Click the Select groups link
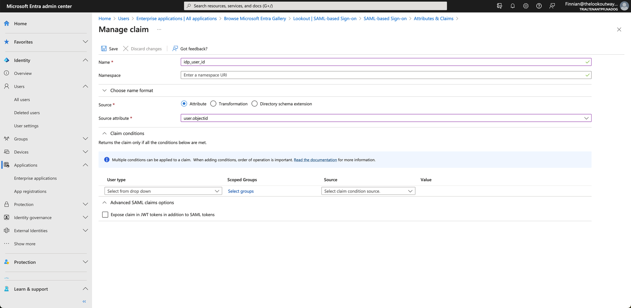 click(x=241, y=191)
